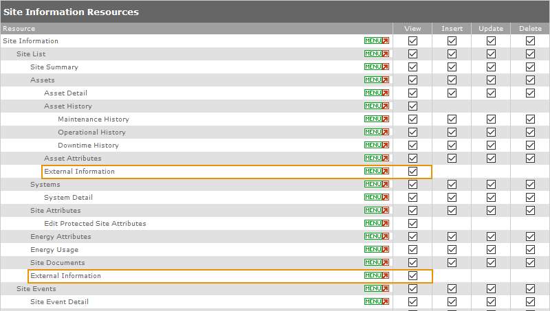
Task: Open MENU icon for Edit Protected Site Attributes
Action: (376, 224)
